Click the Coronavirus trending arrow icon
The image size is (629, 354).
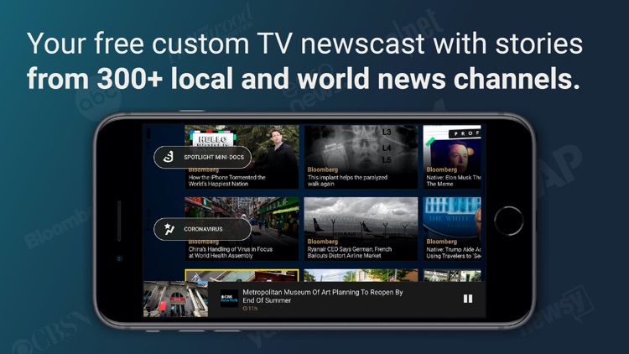pos(169,229)
